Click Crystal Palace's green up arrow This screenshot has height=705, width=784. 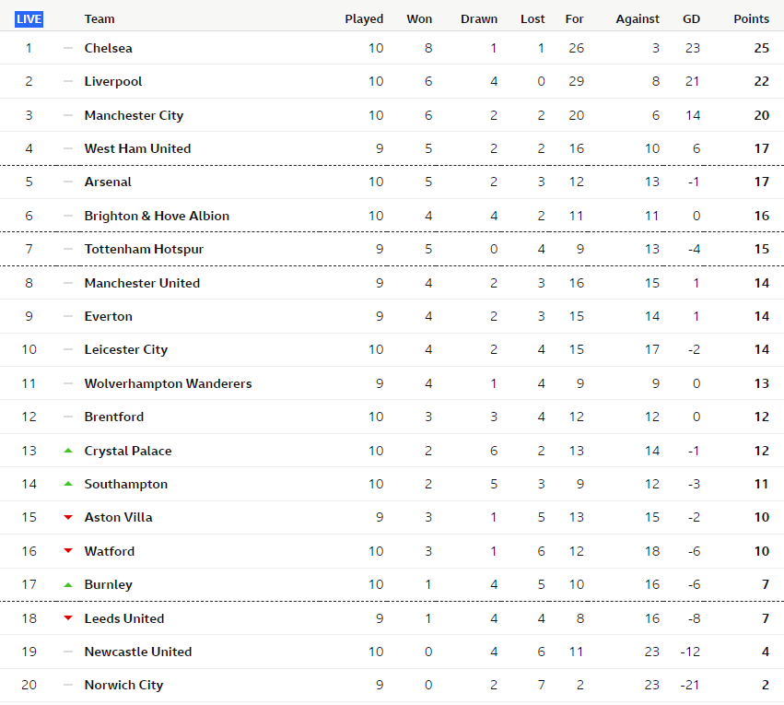point(68,451)
